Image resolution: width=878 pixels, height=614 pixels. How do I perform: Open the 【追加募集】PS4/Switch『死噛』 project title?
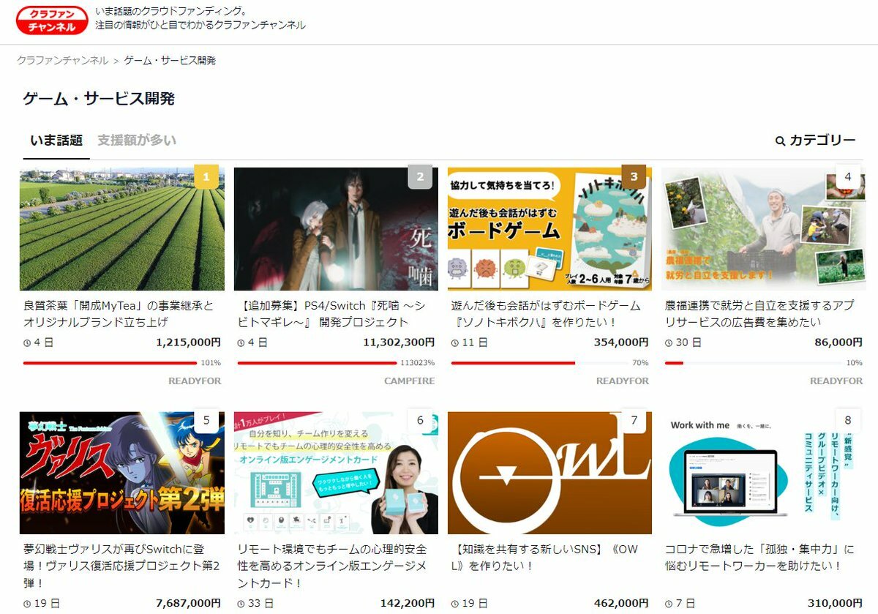pyautogui.click(x=333, y=313)
